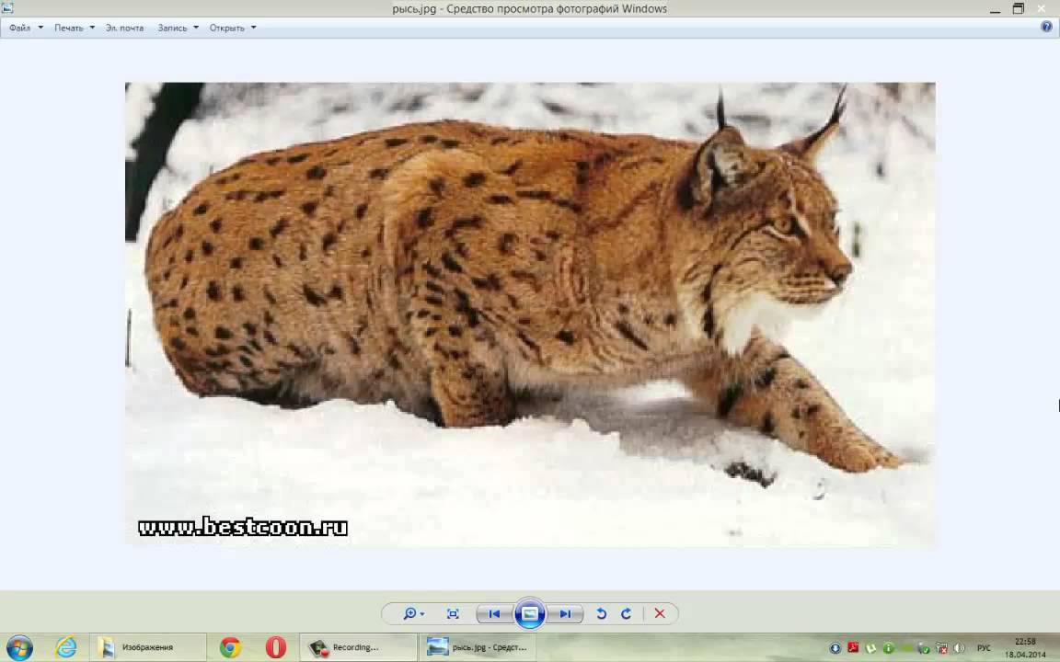Screen dimensions: 1060x662
Task: Click the tray icon with green checkmark
Action: click(x=924, y=648)
